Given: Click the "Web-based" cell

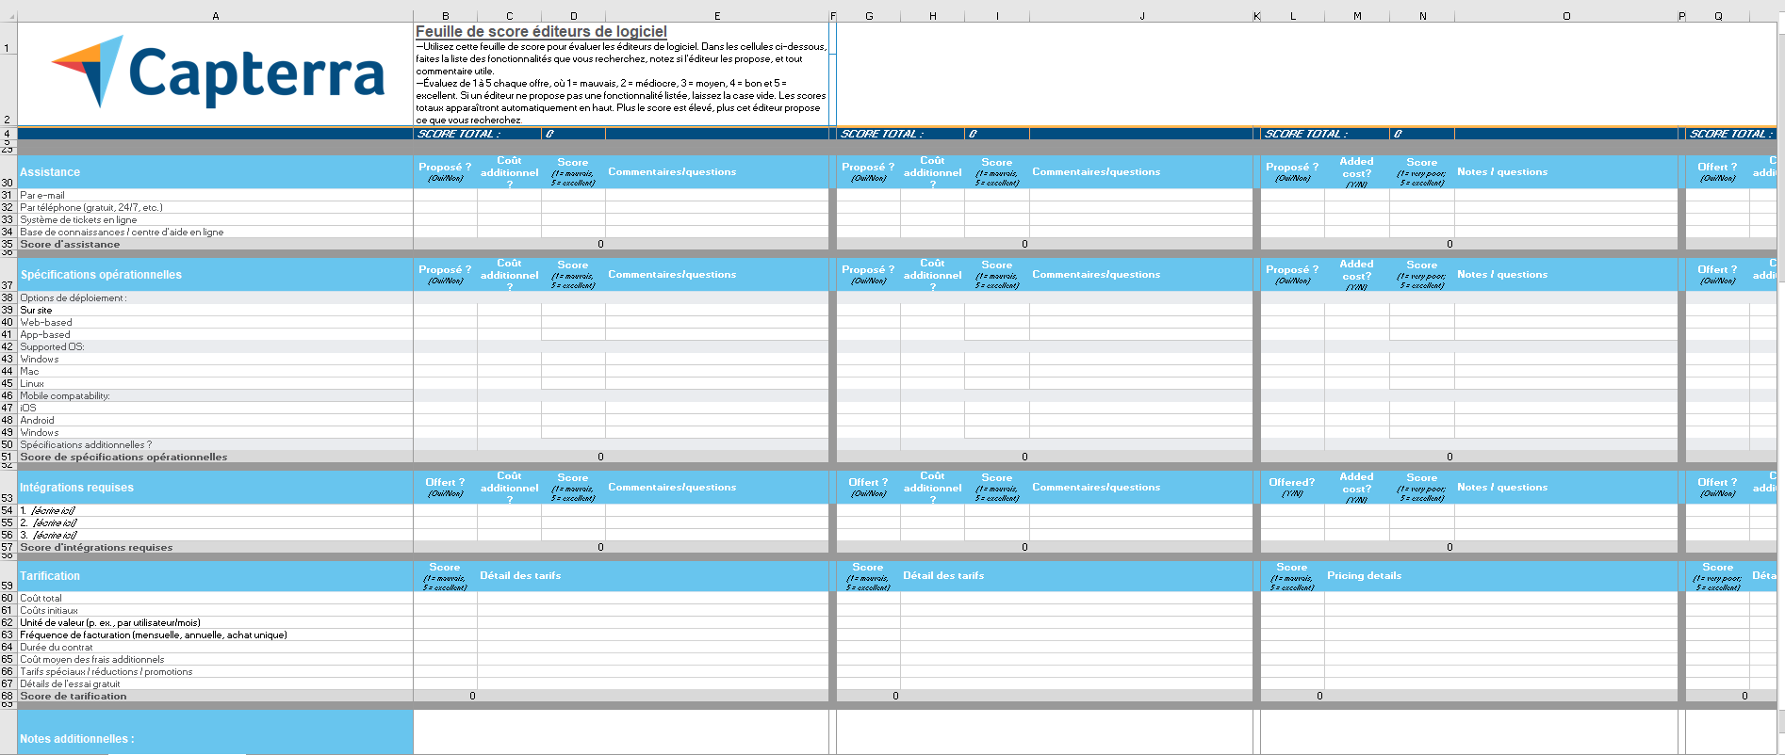Looking at the screenshot, I should [x=215, y=322].
